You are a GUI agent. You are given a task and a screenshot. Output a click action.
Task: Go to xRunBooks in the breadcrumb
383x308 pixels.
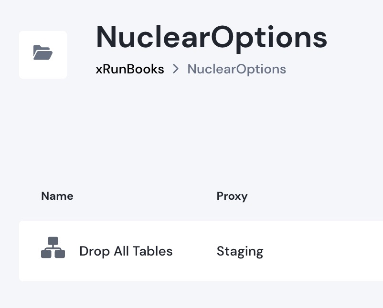130,69
